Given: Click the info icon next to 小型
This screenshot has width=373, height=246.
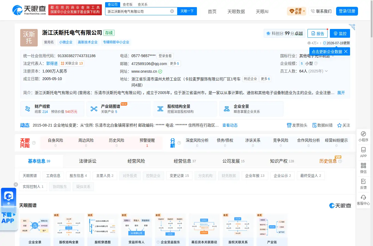Looking at the screenshot, I should (316, 63).
